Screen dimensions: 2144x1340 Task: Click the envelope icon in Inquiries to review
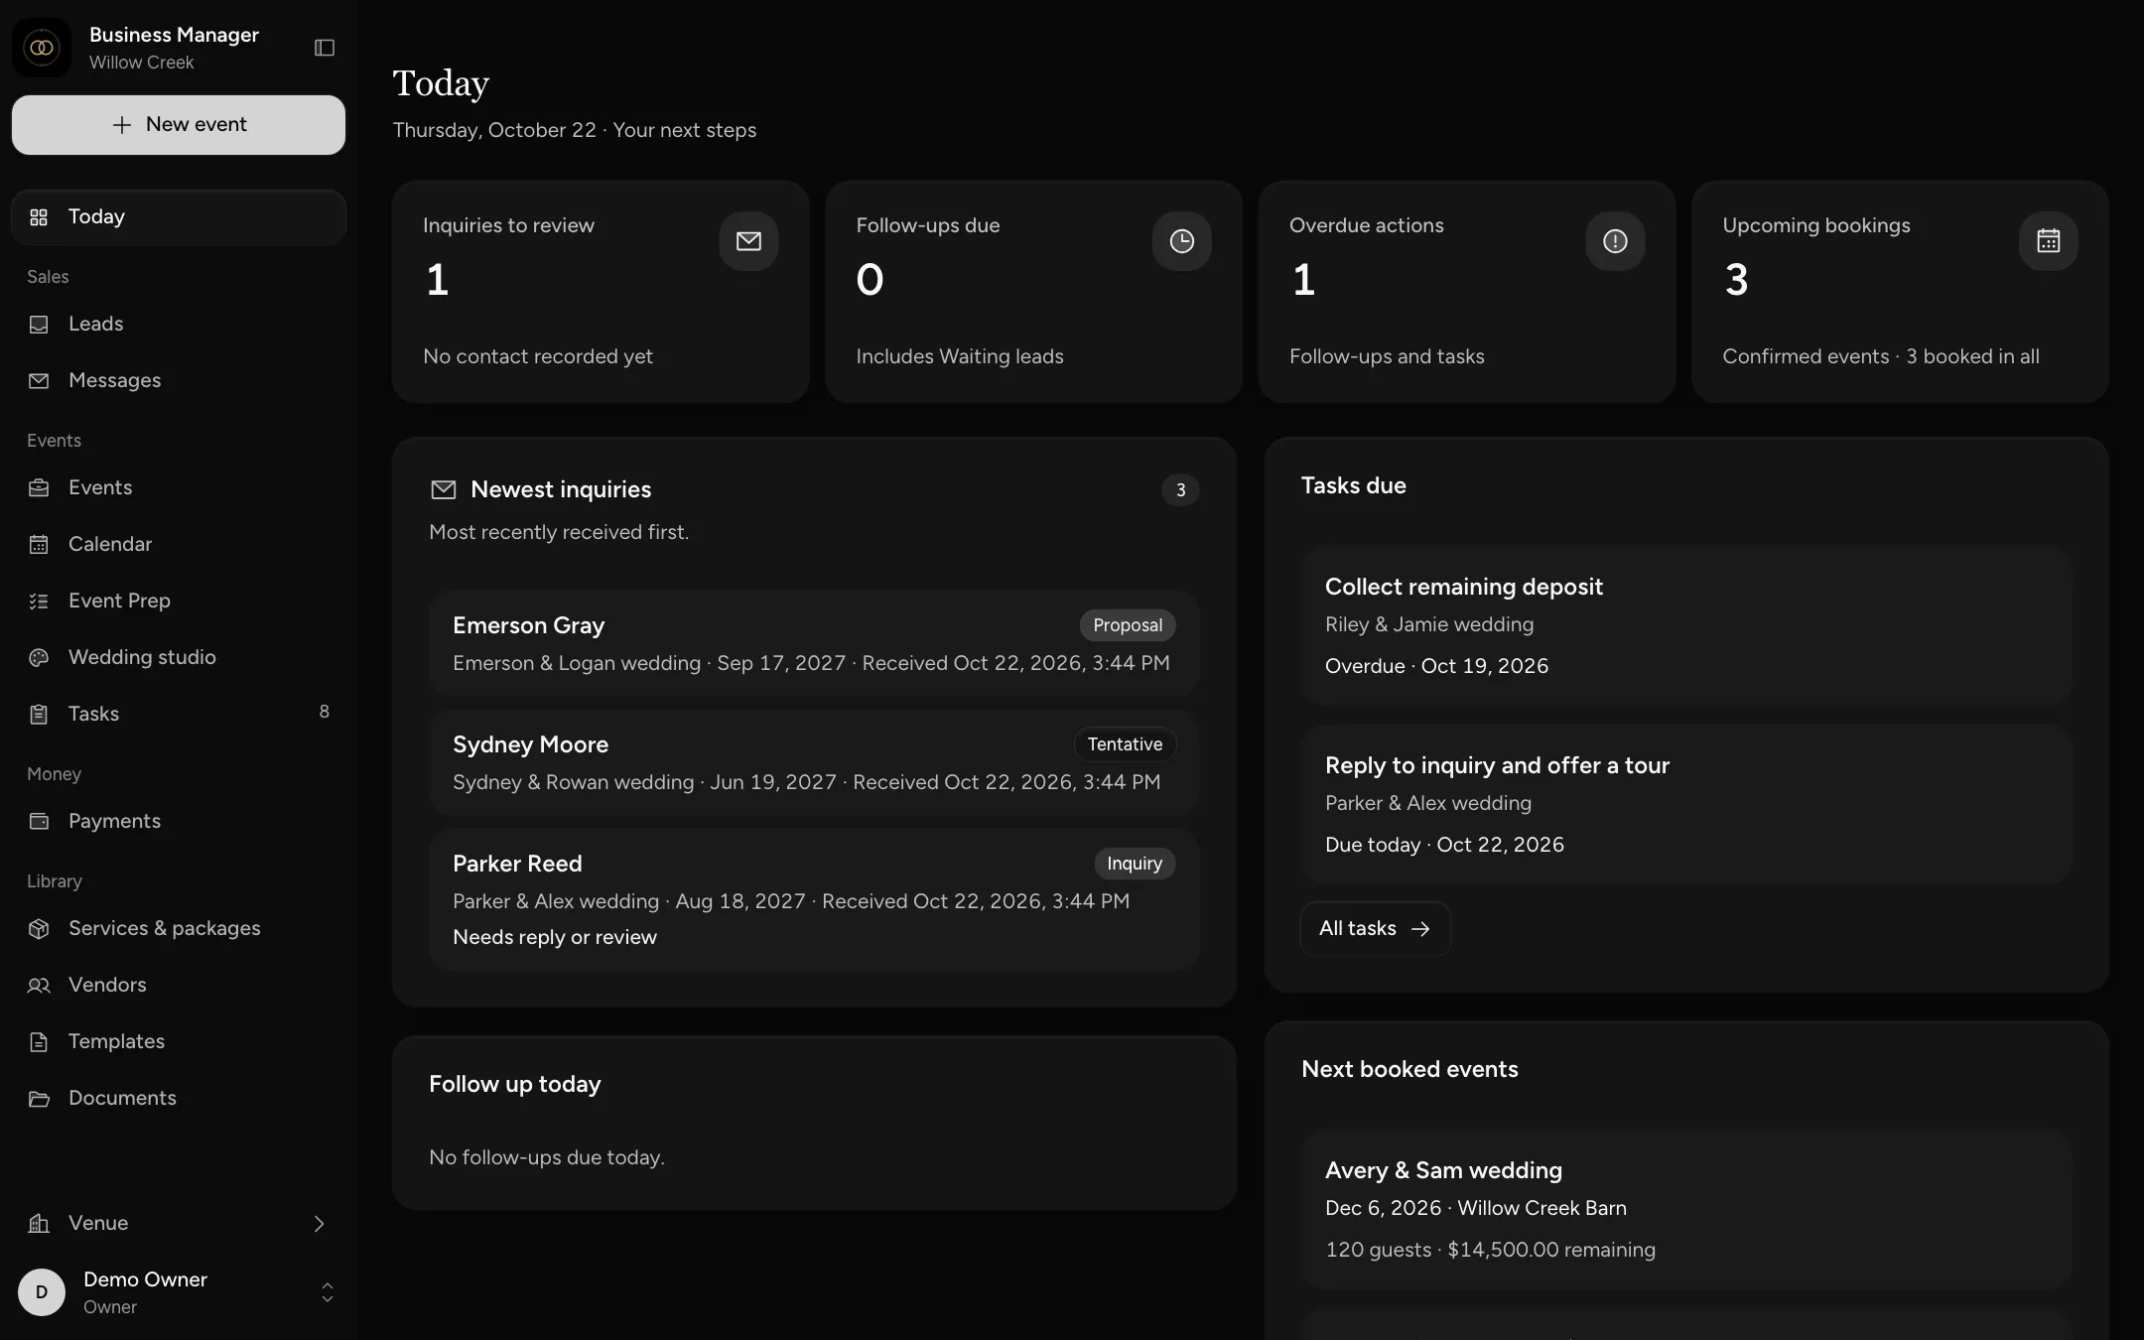pyautogui.click(x=748, y=241)
